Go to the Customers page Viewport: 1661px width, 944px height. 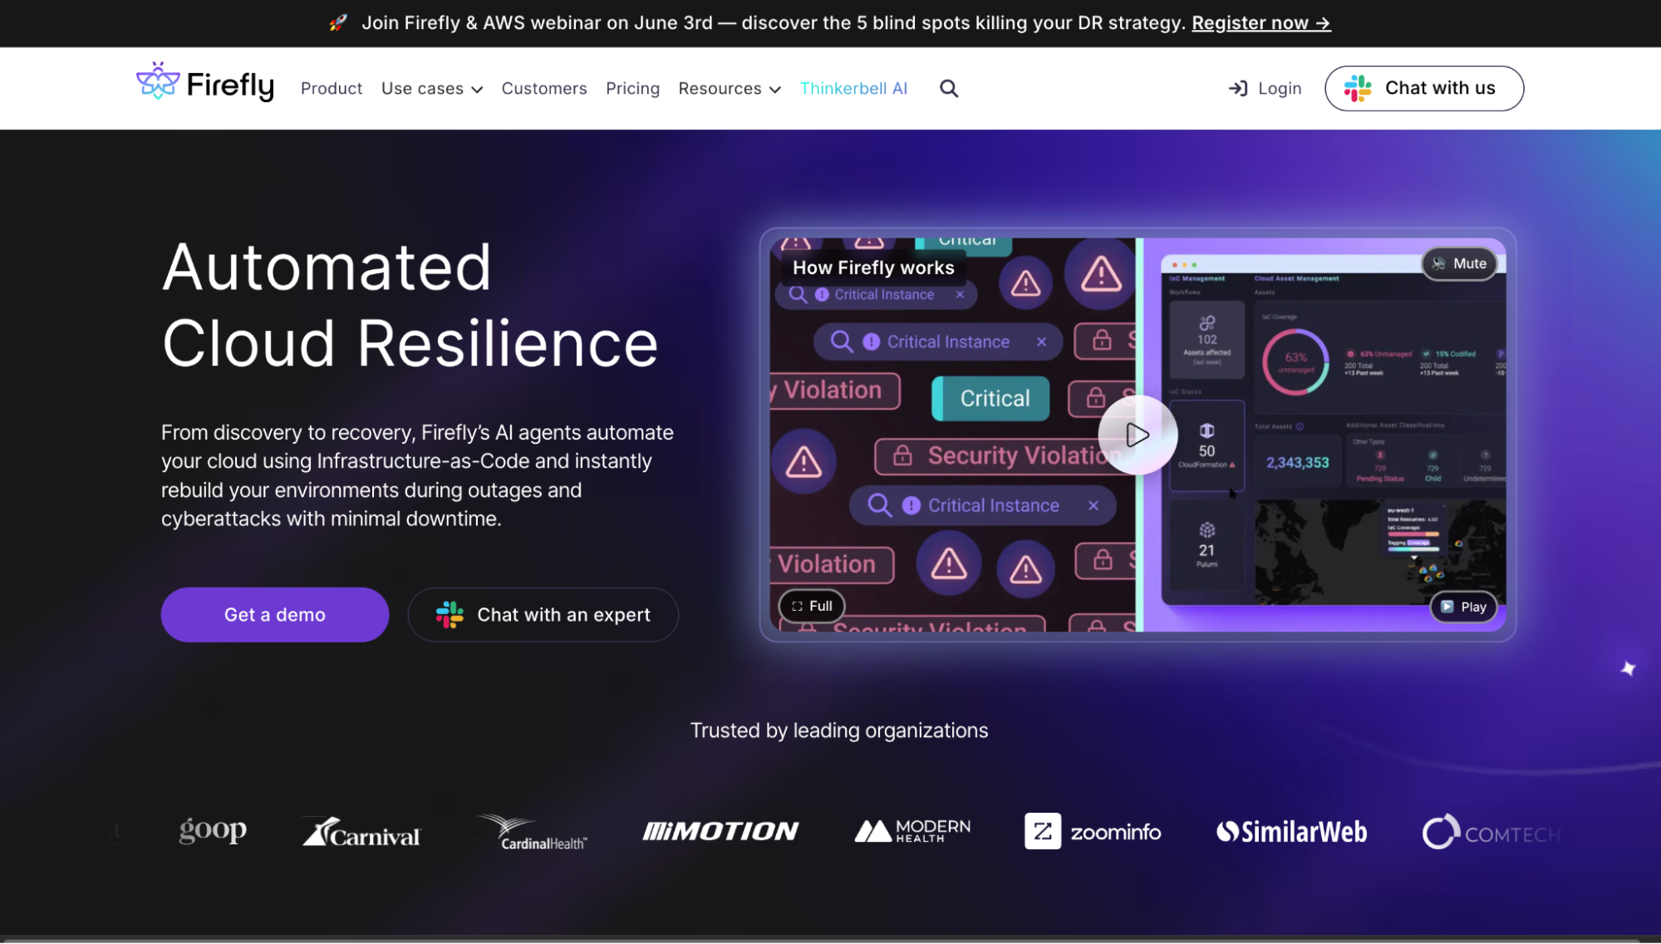(x=543, y=88)
